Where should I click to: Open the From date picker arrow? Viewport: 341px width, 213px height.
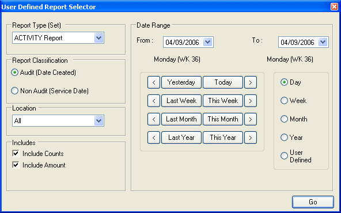[208, 42]
